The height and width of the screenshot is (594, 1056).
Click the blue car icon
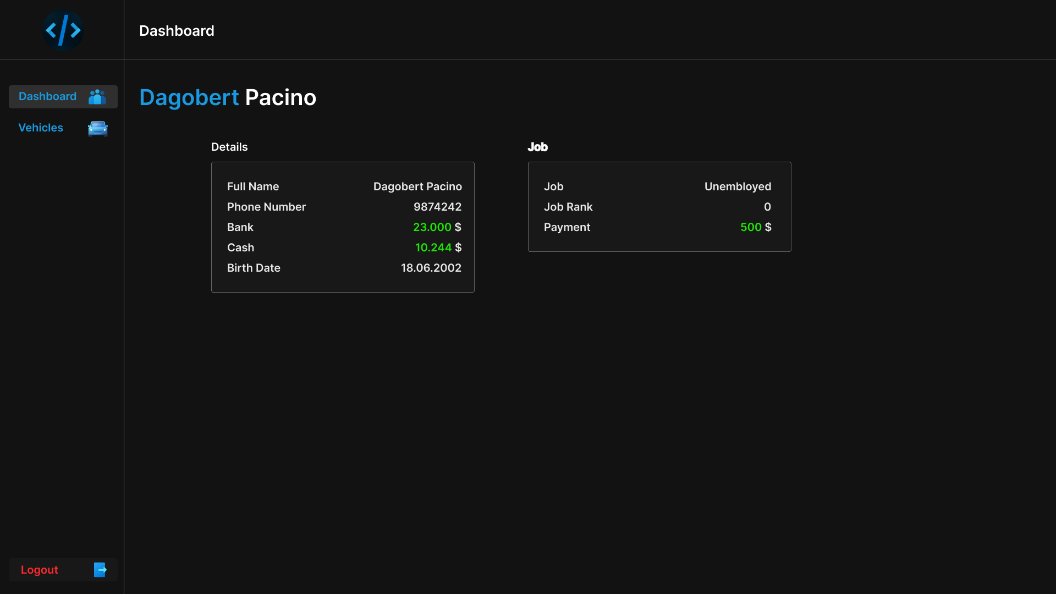pos(98,128)
